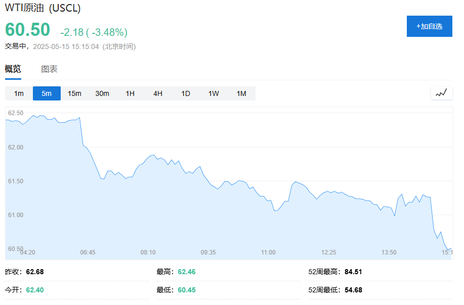The width and height of the screenshot is (464, 305).
Task: Change chart period to 4H
Action: click(x=158, y=93)
